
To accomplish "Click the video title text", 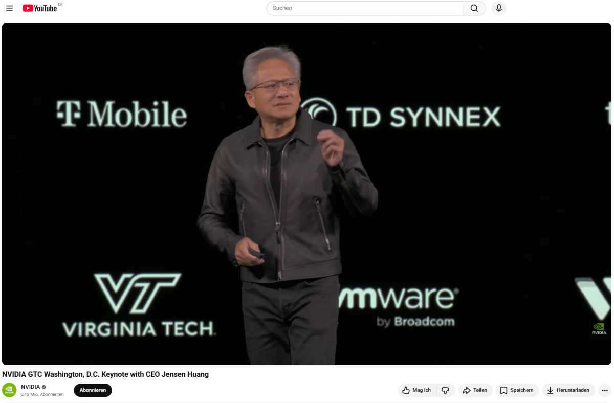I will [x=106, y=374].
